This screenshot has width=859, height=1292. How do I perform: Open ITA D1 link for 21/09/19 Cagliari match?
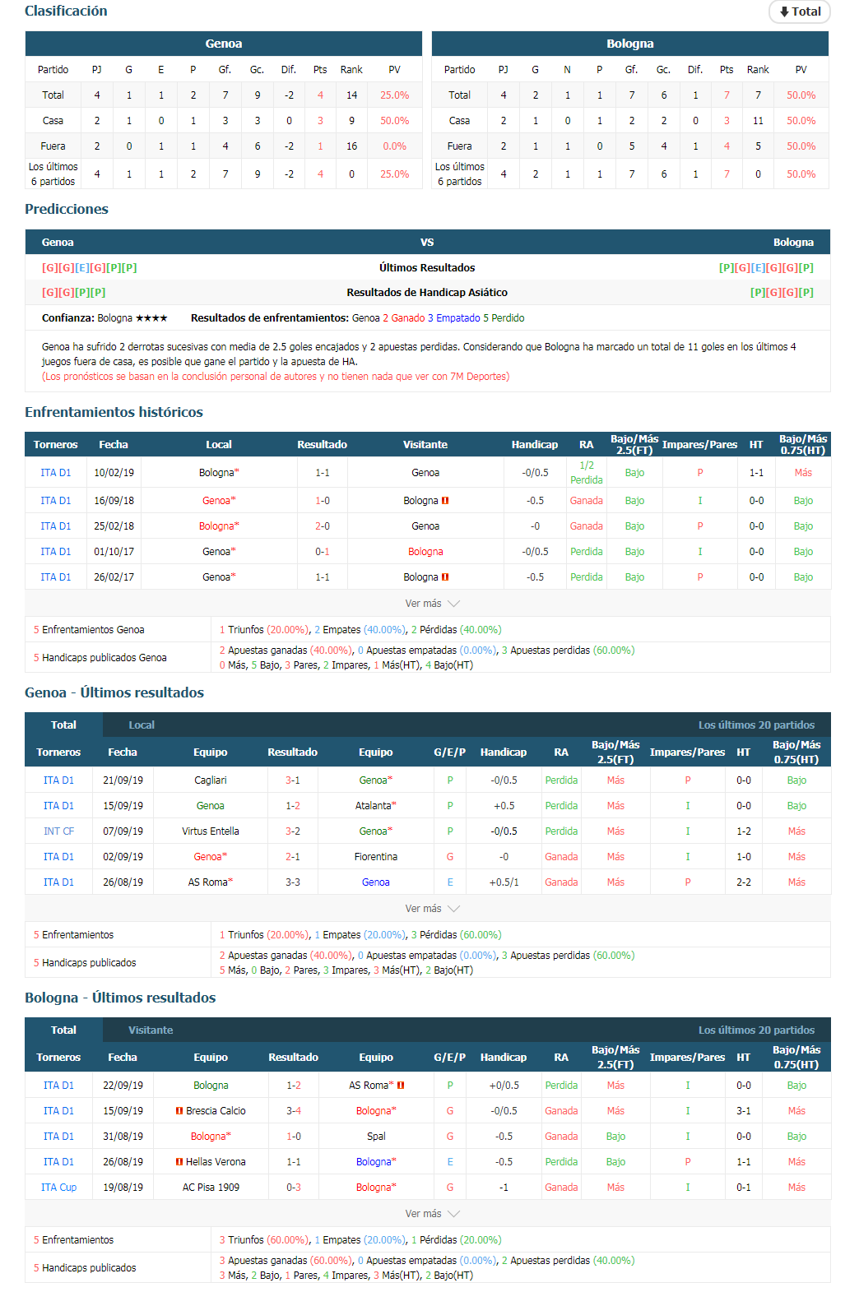click(58, 780)
